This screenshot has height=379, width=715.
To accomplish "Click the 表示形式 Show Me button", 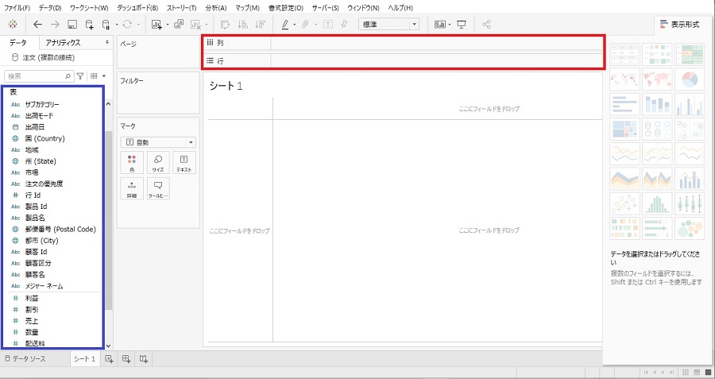I will pyautogui.click(x=680, y=25).
